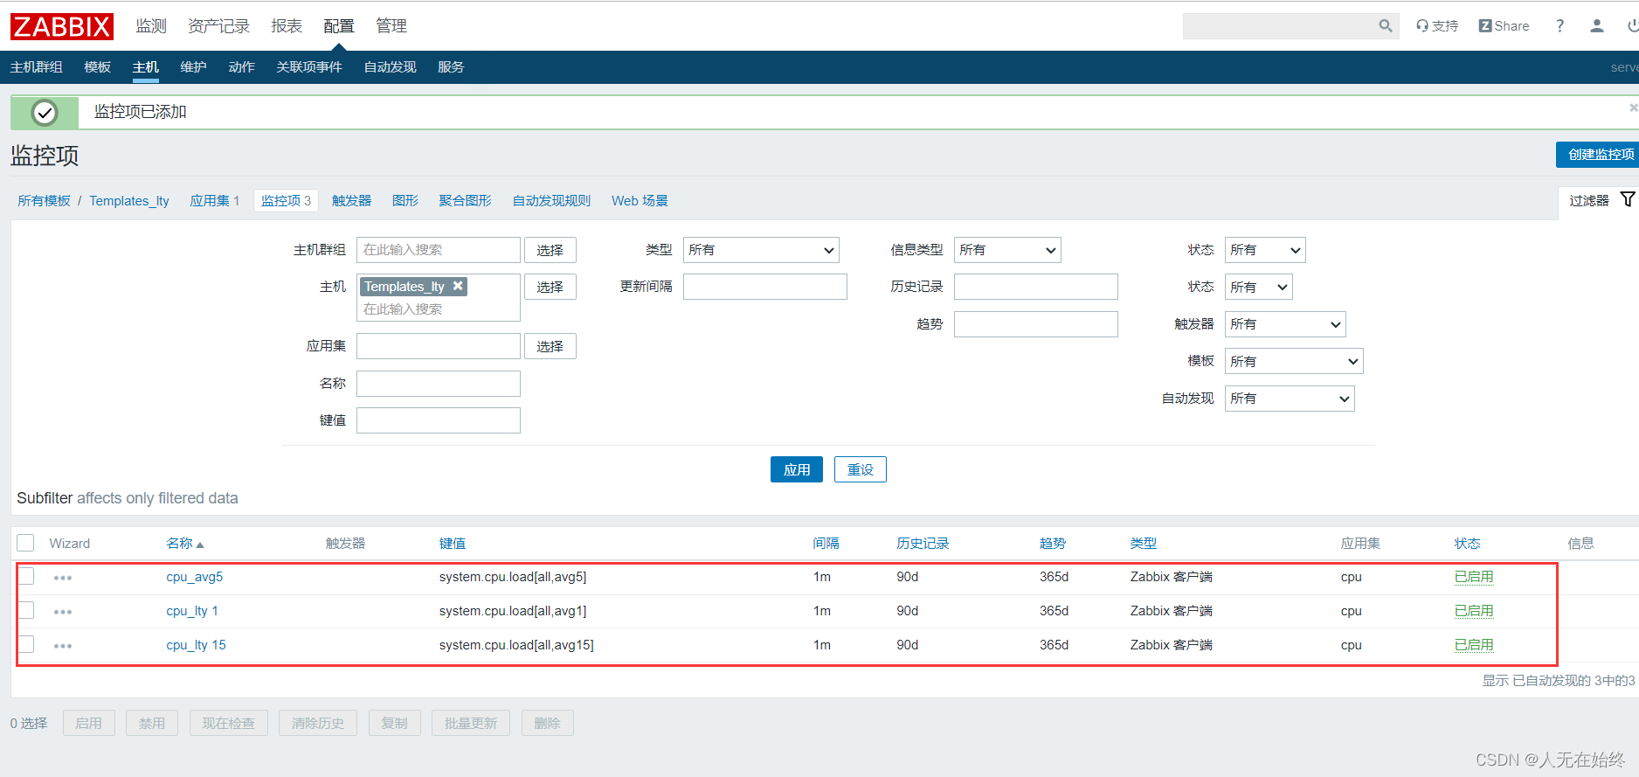Focus the 键值 filter input

pyautogui.click(x=439, y=420)
